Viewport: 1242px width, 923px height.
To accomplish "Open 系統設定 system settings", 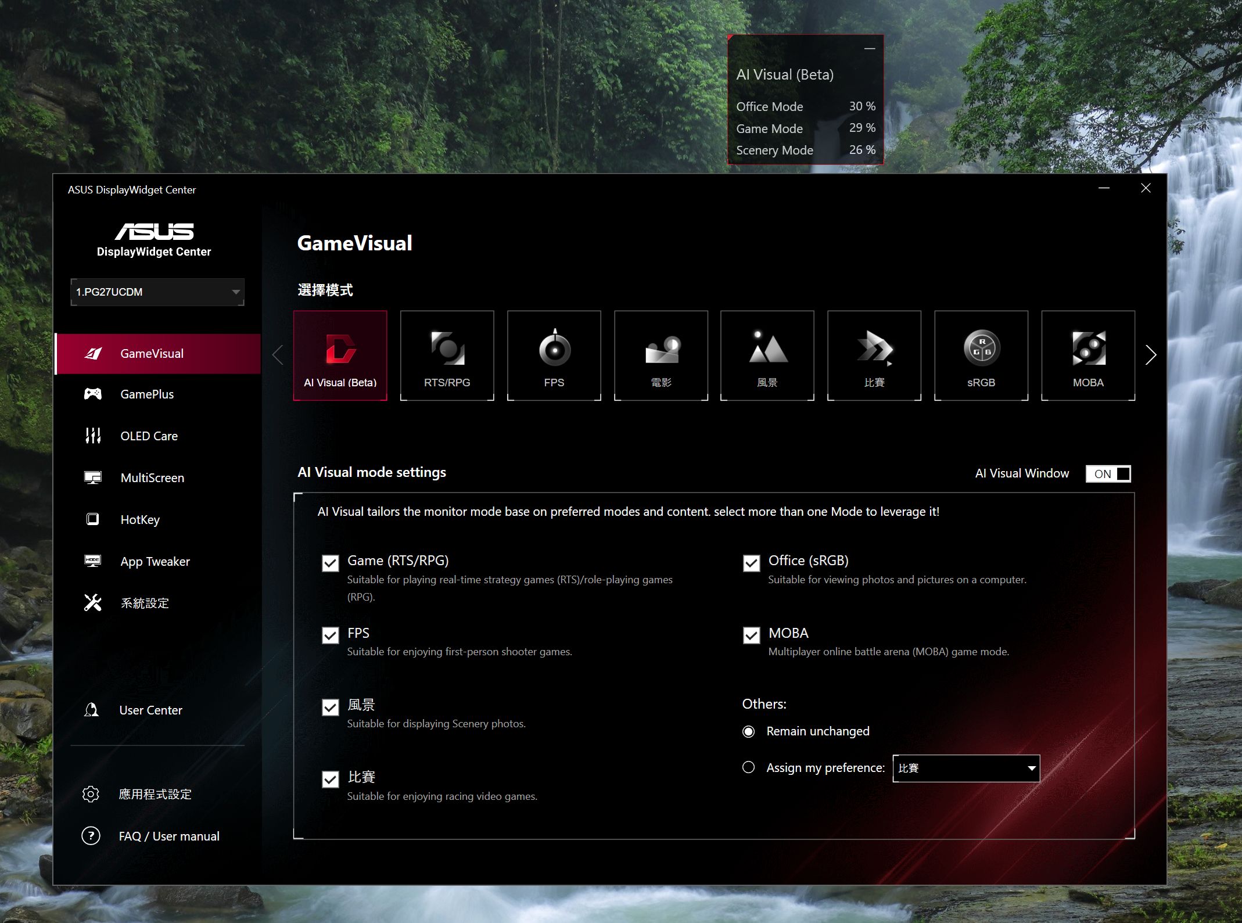I will click(x=158, y=604).
